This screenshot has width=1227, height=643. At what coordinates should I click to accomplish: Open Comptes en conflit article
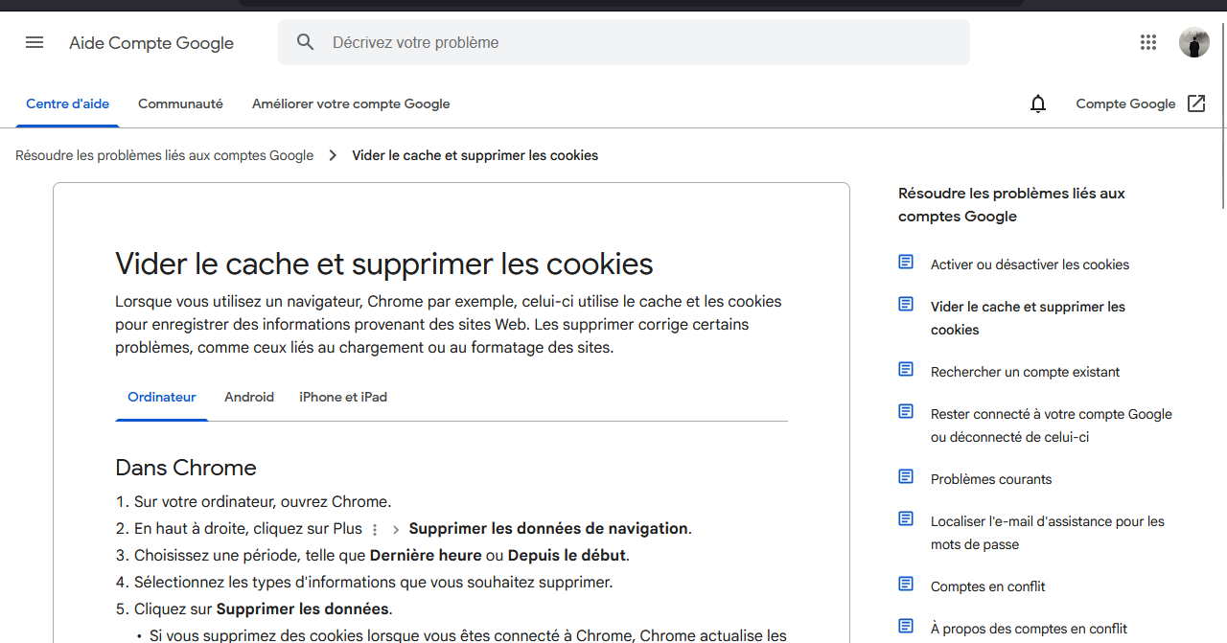987,586
